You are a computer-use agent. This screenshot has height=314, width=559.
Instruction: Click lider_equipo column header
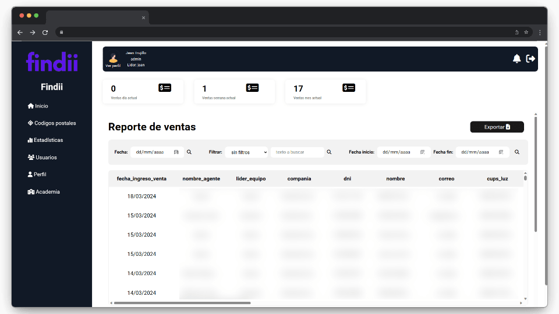click(x=250, y=179)
